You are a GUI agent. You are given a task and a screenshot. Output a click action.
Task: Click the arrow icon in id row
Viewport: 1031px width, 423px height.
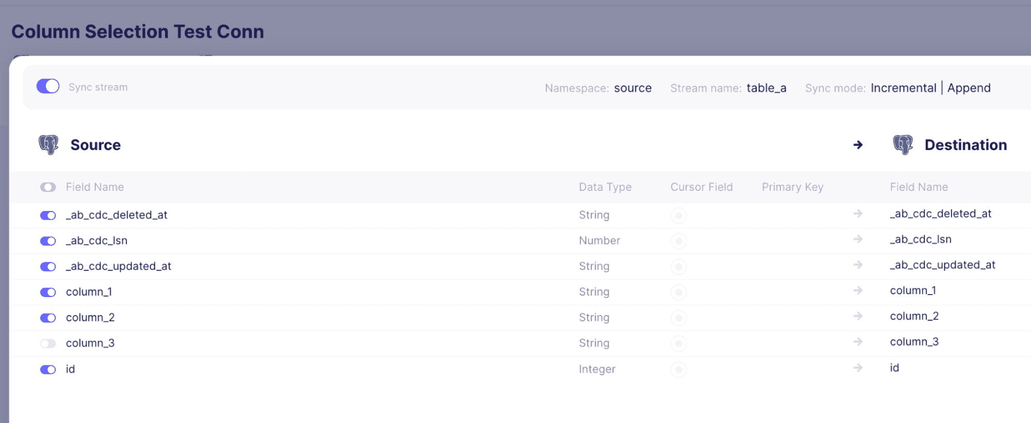[x=858, y=368]
